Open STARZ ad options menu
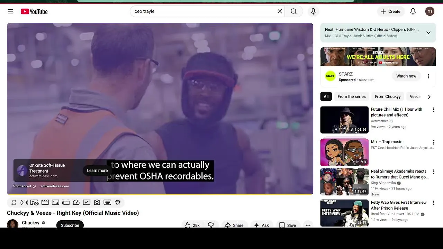Screen dimensions: 443x249 click(428, 76)
